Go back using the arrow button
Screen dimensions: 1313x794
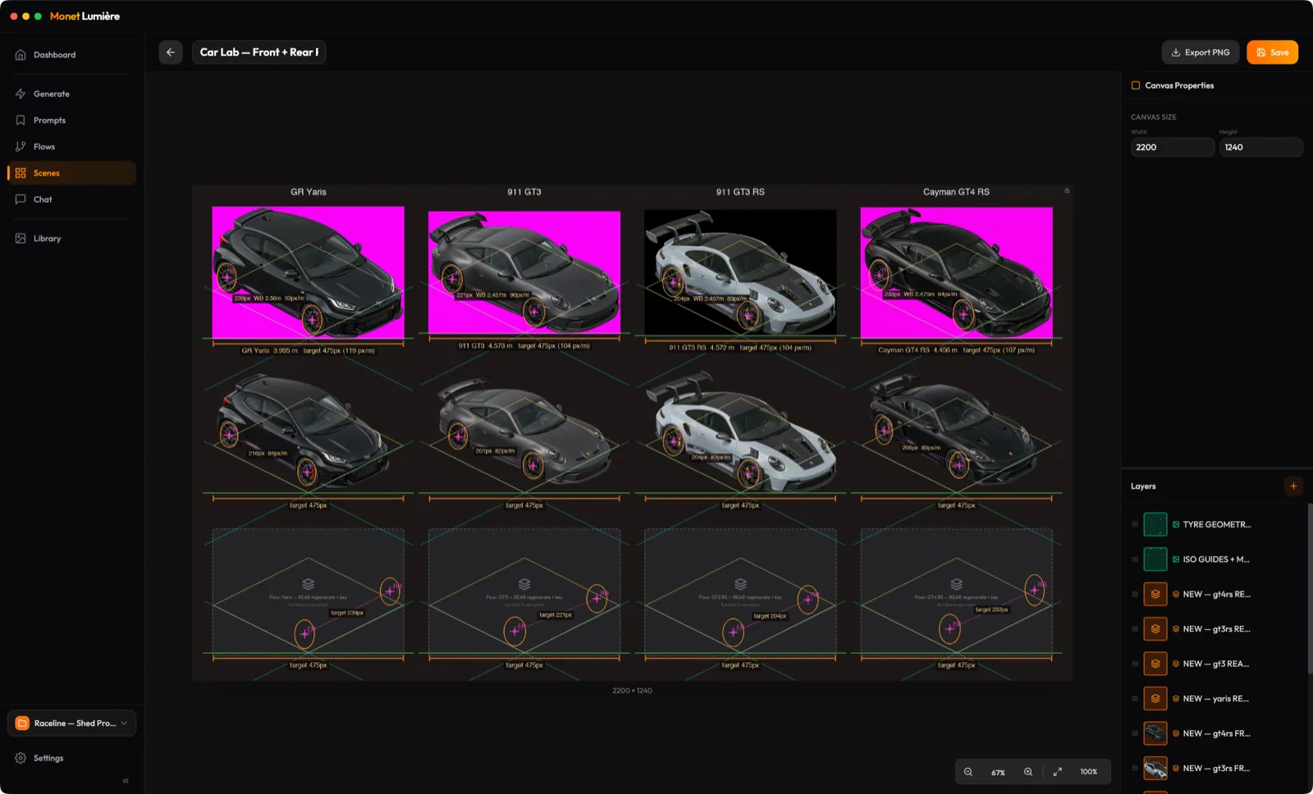tap(171, 52)
